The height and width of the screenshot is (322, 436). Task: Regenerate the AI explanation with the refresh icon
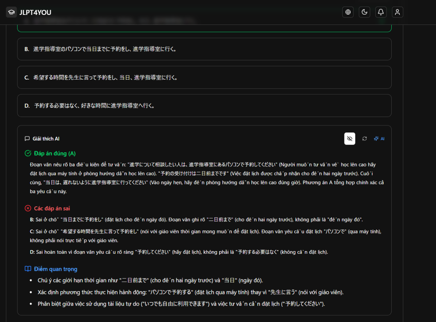[x=364, y=138]
